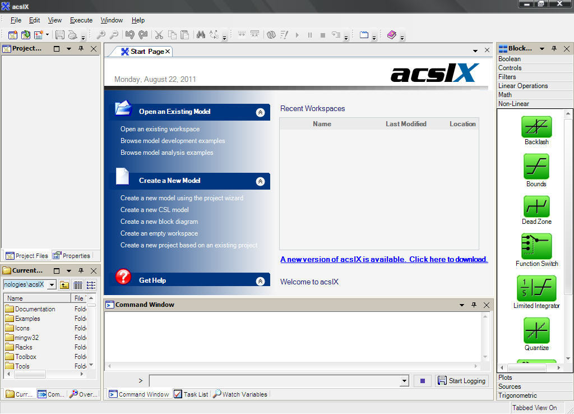
Task: Click the Pause simulation icon
Action: (309, 35)
